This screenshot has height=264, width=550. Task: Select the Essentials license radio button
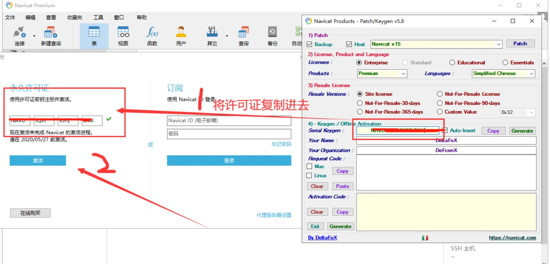coord(505,62)
